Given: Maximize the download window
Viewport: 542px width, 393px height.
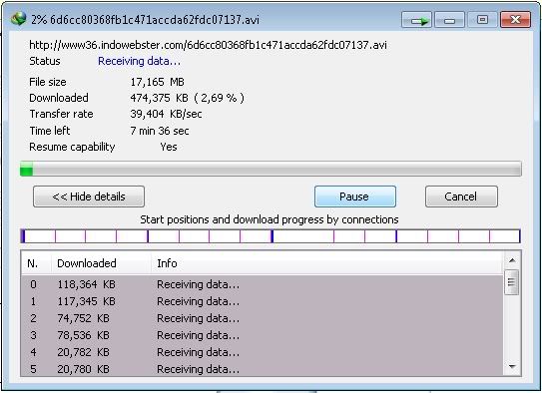Looking at the screenshot, I should coord(482,20).
